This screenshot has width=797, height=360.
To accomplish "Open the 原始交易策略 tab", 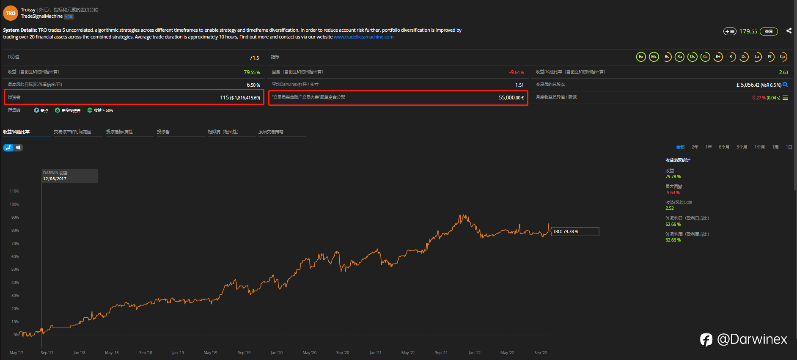I will (271, 132).
